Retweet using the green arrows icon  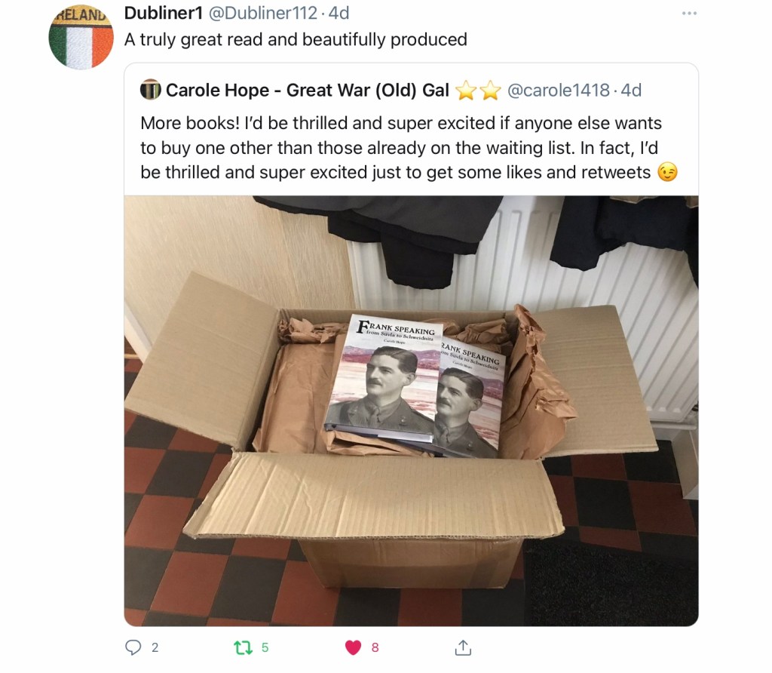(242, 647)
